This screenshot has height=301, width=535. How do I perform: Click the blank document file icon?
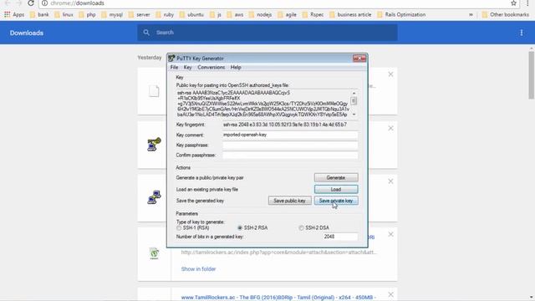(154, 91)
